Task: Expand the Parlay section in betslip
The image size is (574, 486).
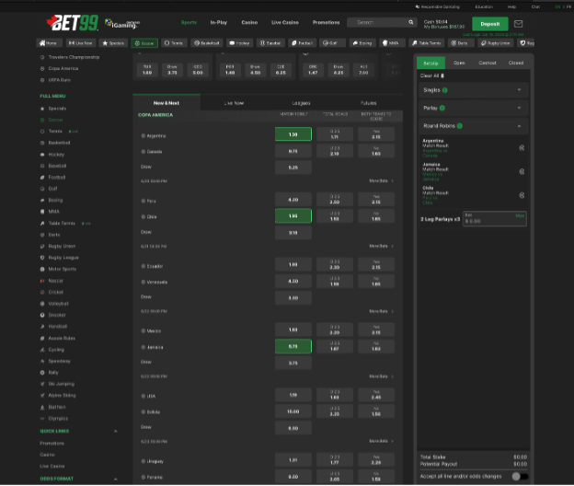Action: [x=471, y=108]
